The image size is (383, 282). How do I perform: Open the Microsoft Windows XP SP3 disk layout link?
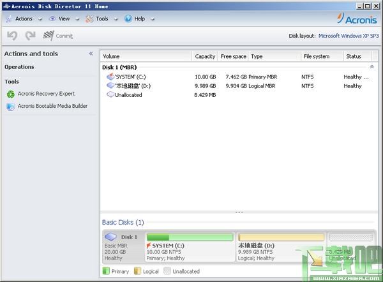point(349,36)
